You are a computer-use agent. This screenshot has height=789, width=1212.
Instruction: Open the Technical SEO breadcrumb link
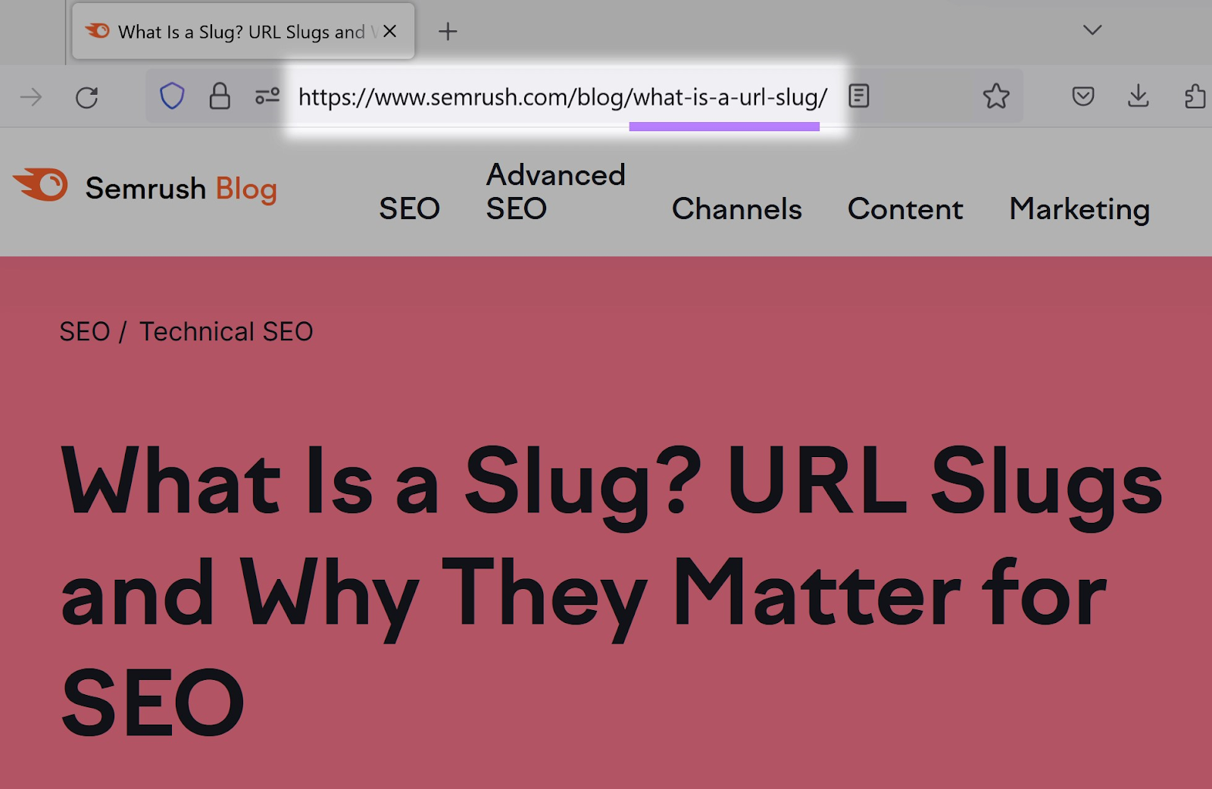point(225,331)
